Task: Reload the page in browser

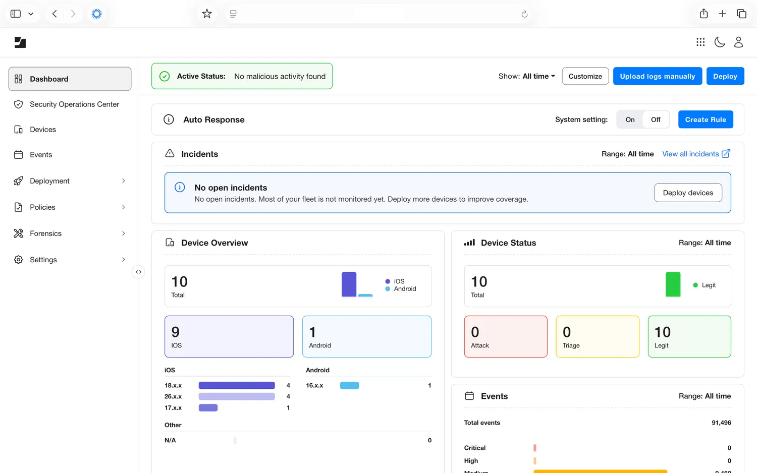Action: 524,14
